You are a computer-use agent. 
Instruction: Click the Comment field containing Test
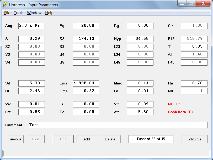point(118,125)
